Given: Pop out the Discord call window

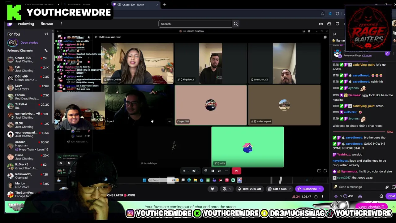Looking at the screenshot, I should tap(319, 171).
